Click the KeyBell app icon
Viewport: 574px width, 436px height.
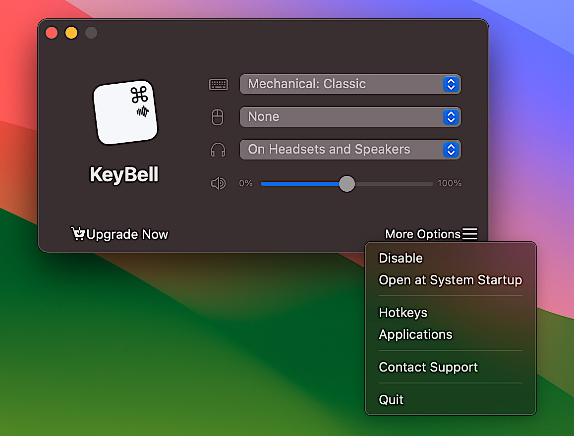124,111
